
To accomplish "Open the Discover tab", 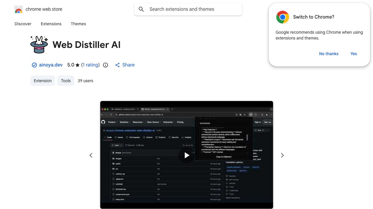I will [23, 24].
